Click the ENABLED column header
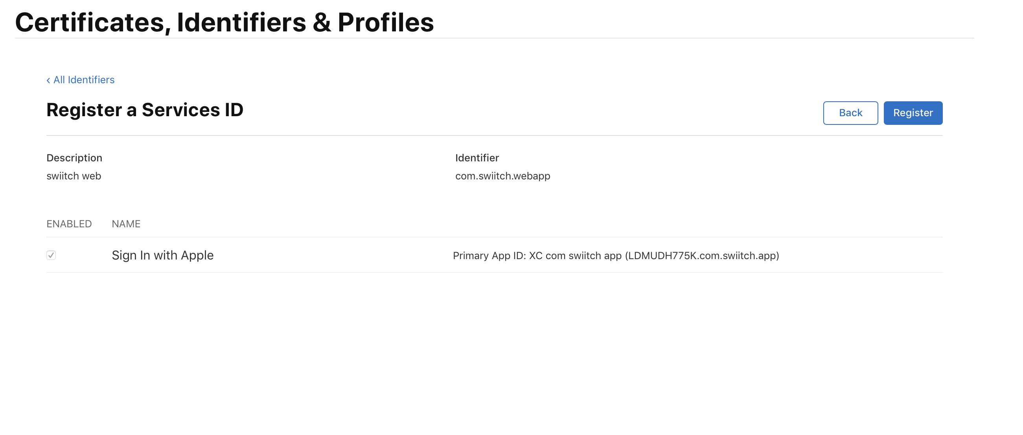Image resolution: width=1023 pixels, height=435 pixels. [69, 224]
